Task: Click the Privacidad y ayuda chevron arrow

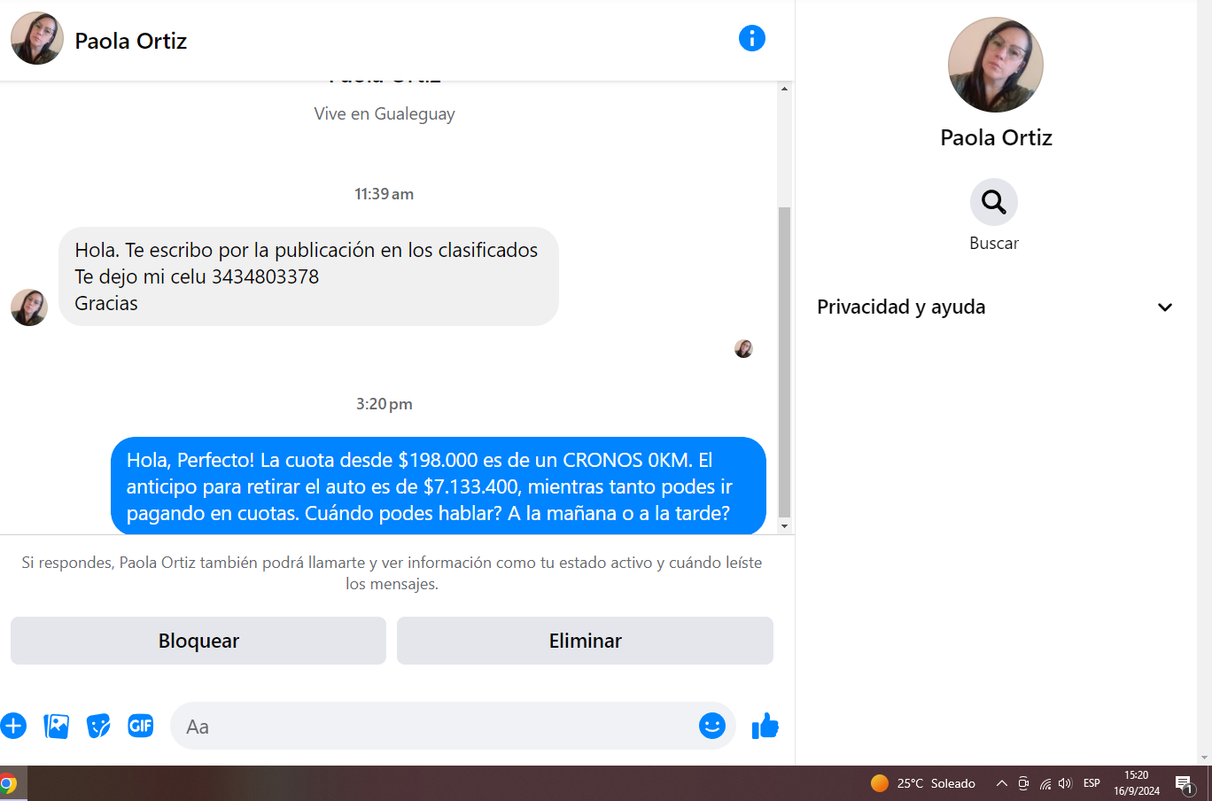Action: click(x=1165, y=307)
